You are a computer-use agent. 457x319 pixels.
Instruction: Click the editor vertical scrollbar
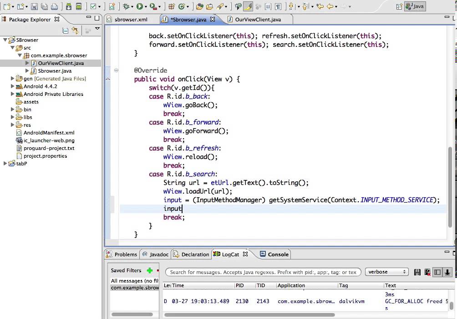pyautogui.click(x=450, y=187)
